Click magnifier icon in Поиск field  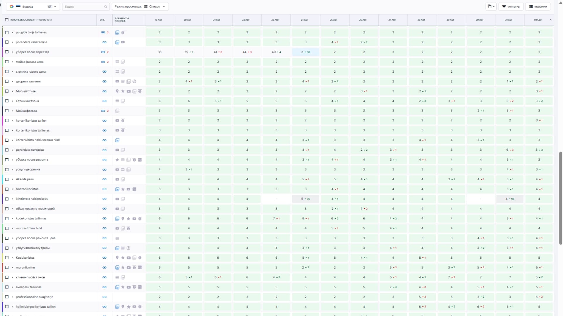106,7
